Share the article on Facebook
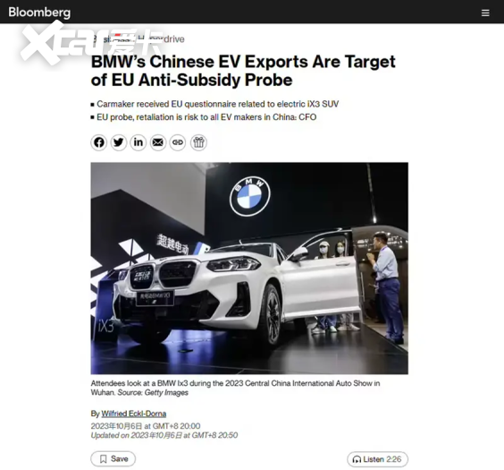The image size is (504, 470). click(x=99, y=142)
